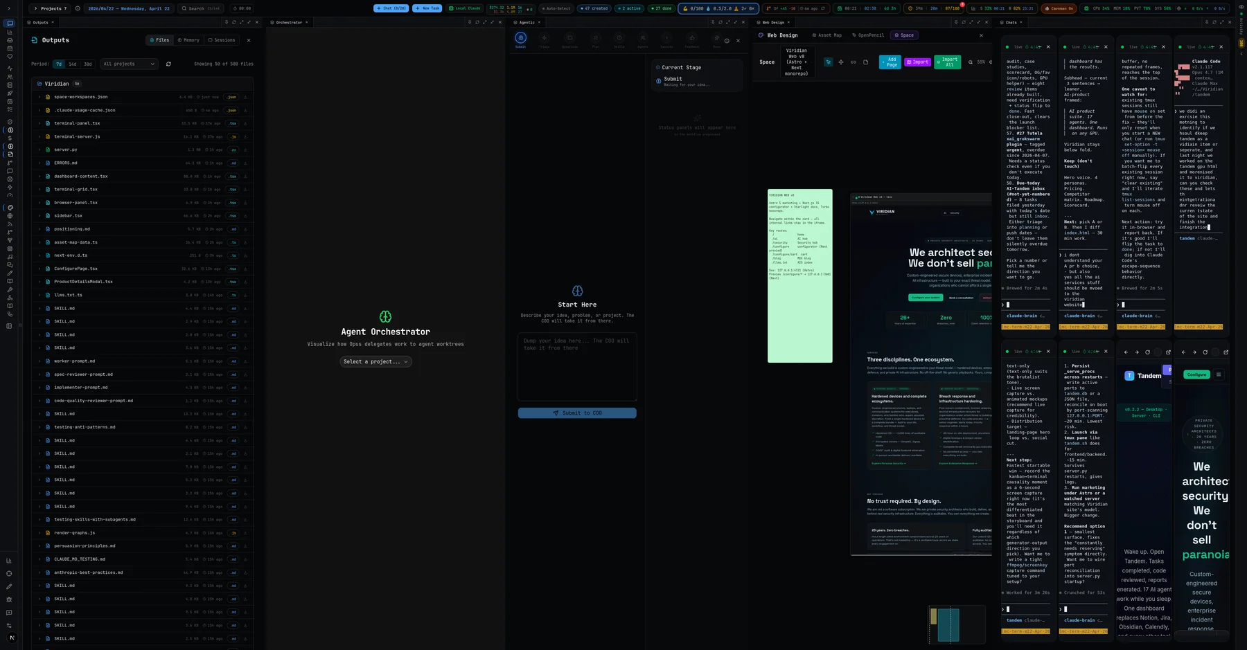Toggle the Auto-Select option in top bar

click(556, 8)
